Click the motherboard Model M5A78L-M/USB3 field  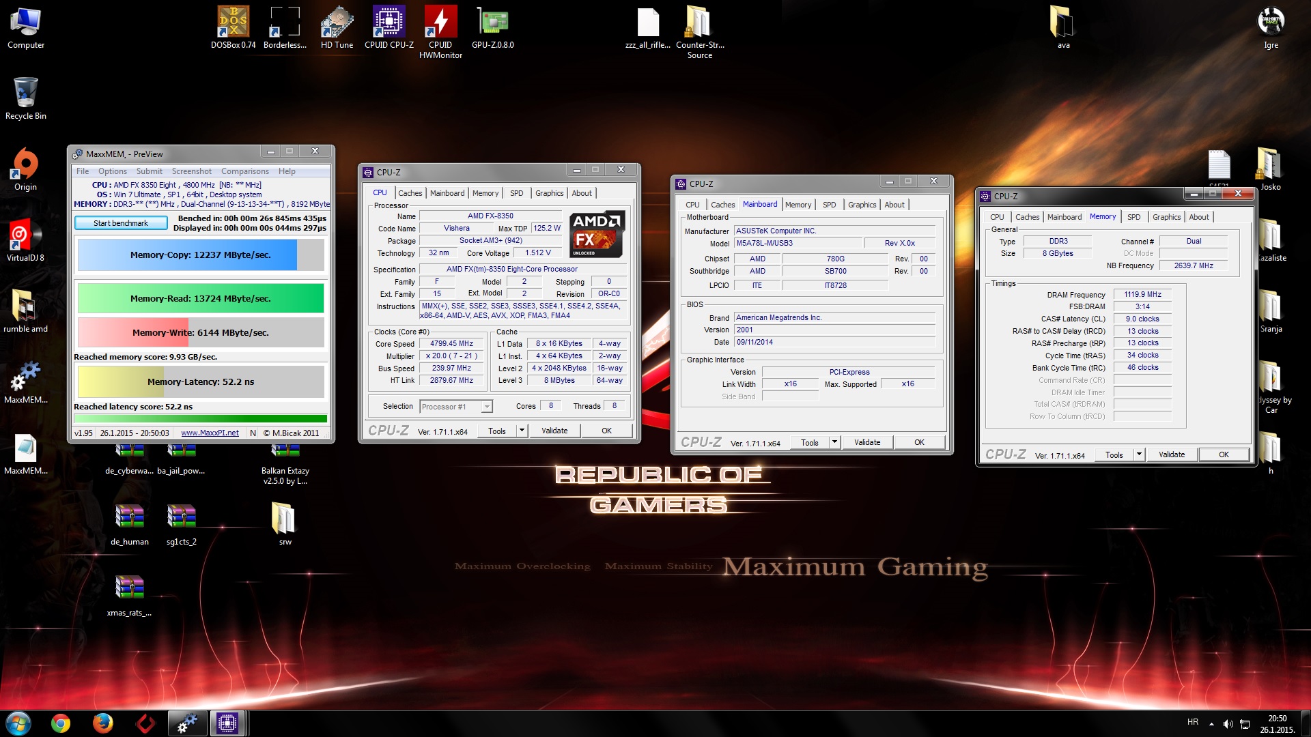click(798, 243)
